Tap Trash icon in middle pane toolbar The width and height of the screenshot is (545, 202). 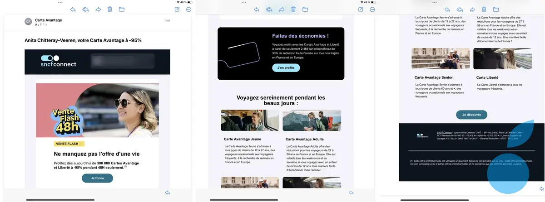[x=293, y=9]
